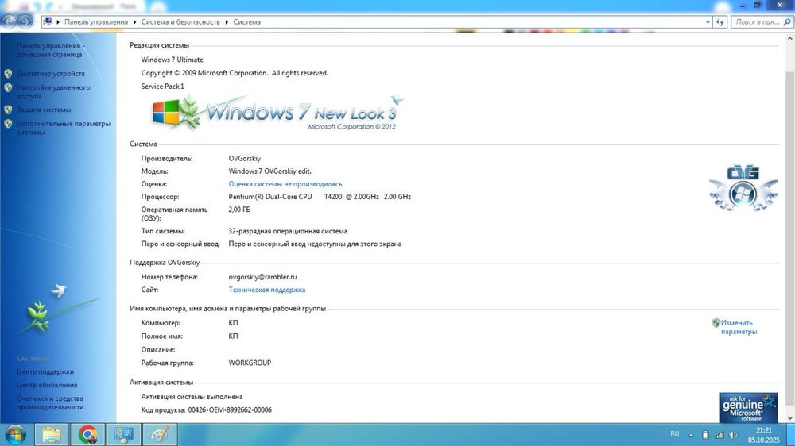
Task: Select Система и безопасность breadcrumb segment
Action: point(180,21)
